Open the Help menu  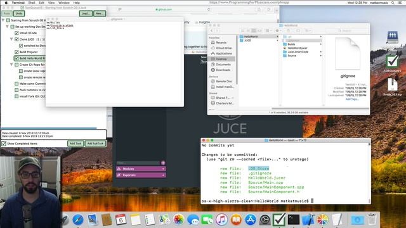(x=76, y=3)
